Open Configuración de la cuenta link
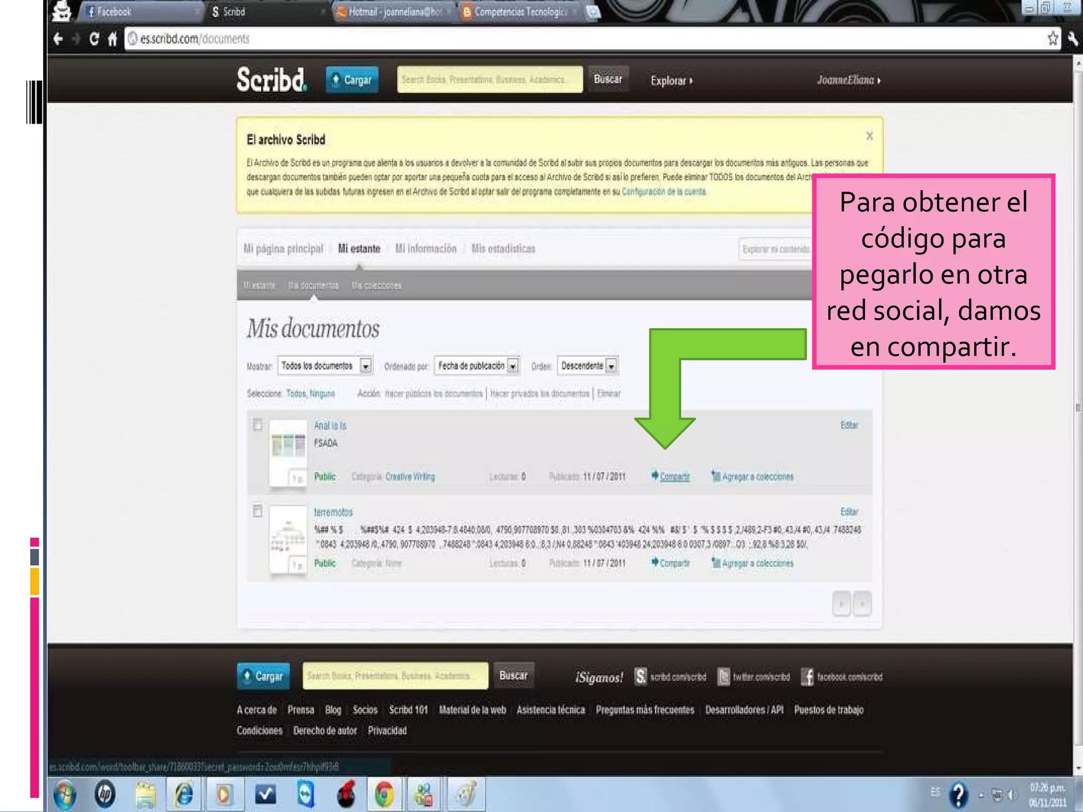Image resolution: width=1083 pixels, height=812 pixels. (x=664, y=191)
